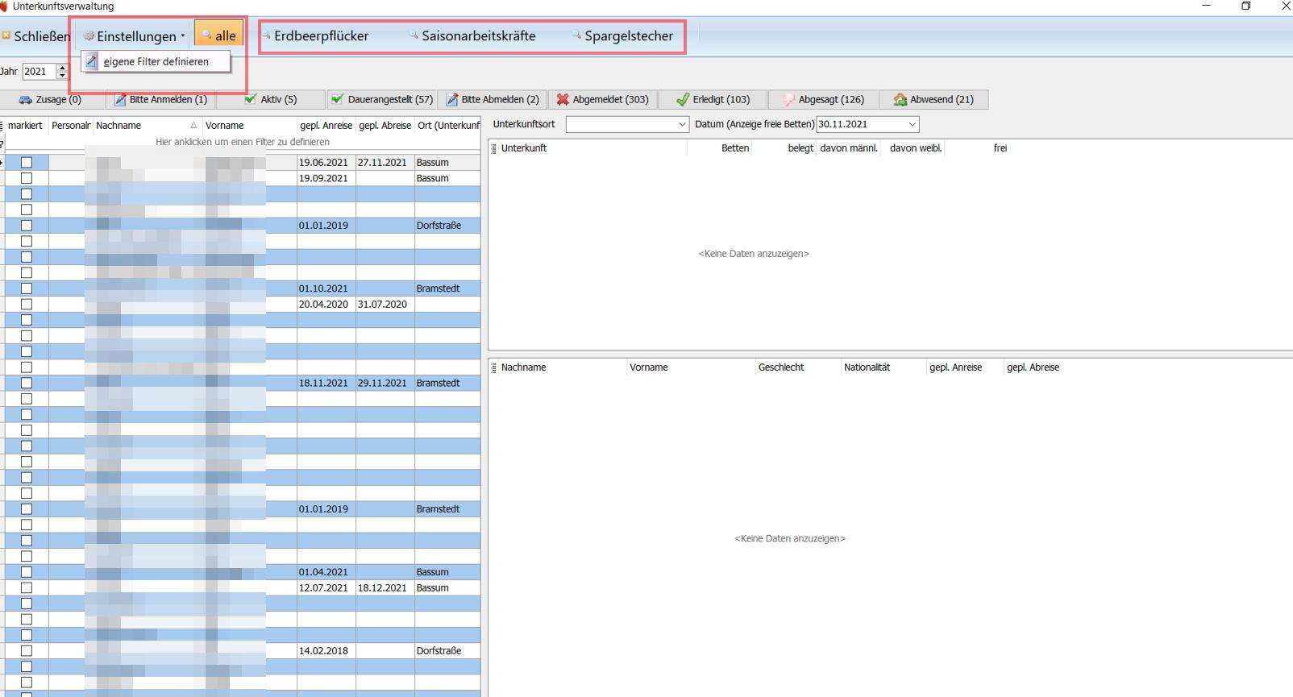Show the Abgesagt (126) tab
The height and width of the screenshot is (697, 1293).
(x=823, y=99)
